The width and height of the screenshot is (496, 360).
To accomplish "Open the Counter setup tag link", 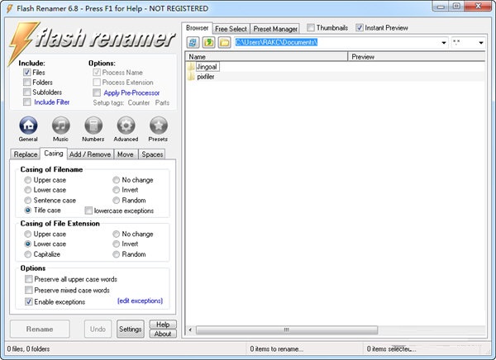I will [139, 102].
